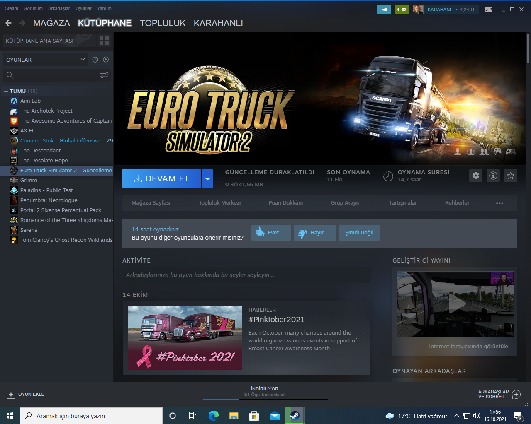The height and width of the screenshot is (424, 531).
Task: Open the dropdown arrow beside DEVAM ET
Action: click(x=207, y=178)
